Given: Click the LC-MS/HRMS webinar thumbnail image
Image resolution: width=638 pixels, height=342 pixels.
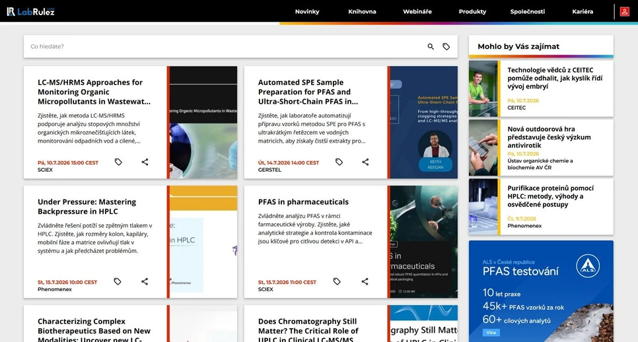Looking at the screenshot, I should tap(203, 122).
